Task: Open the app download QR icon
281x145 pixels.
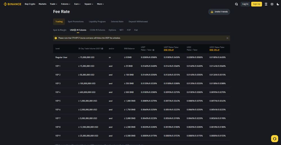Action: point(266,4)
